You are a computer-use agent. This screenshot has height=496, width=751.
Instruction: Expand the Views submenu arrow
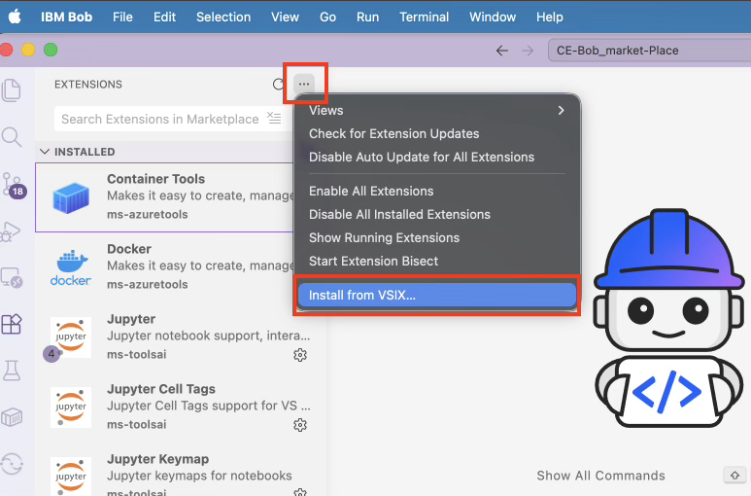coord(561,111)
